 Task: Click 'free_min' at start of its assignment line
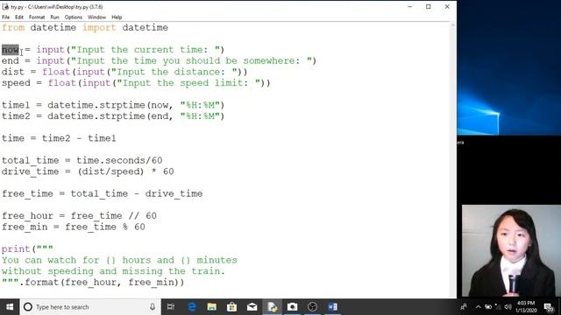click(x=25, y=227)
